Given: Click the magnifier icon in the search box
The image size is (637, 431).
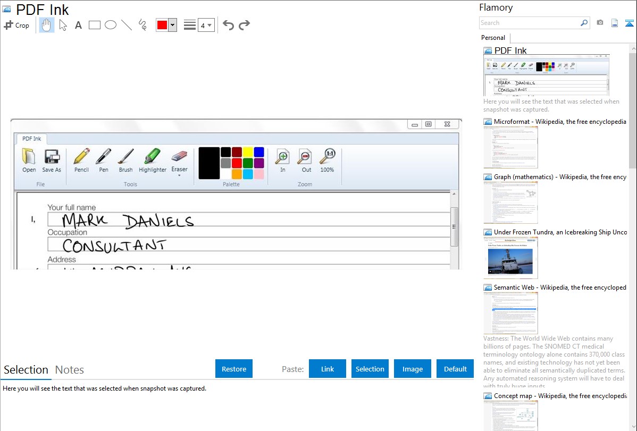Looking at the screenshot, I should [584, 23].
